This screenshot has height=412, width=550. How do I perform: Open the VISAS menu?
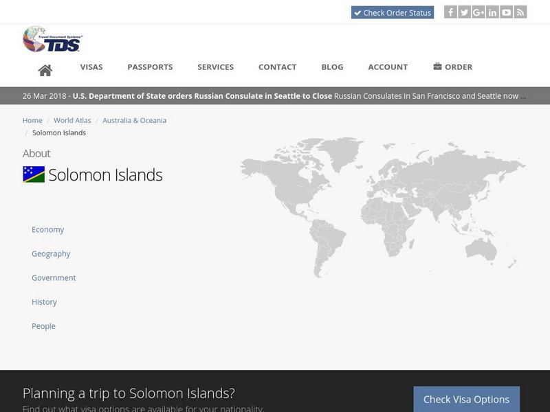[x=92, y=67]
